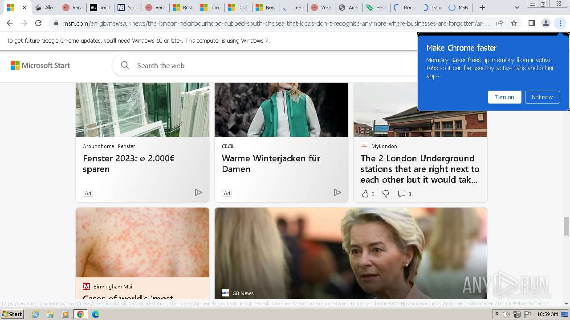Show hidden tray icons arrow
The image size is (570, 320).
pyautogui.click(x=497, y=314)
